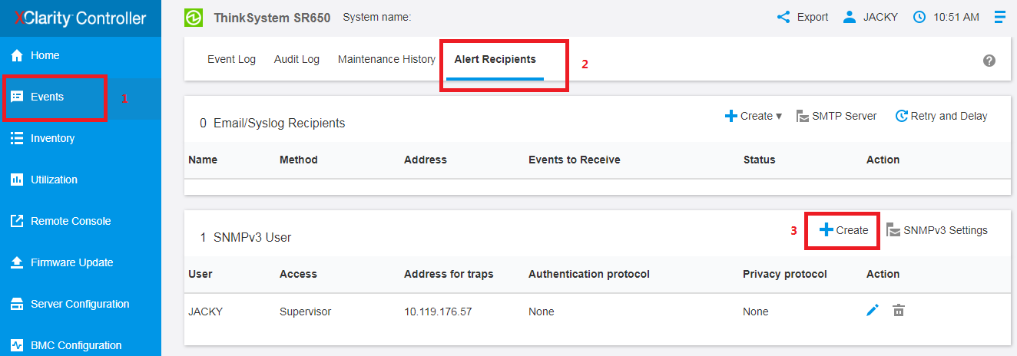Viewport: 1017px width, 356px height.
Task: Click the 10.119.176.57 trap address cell
Action: click(x=439, y=311)
